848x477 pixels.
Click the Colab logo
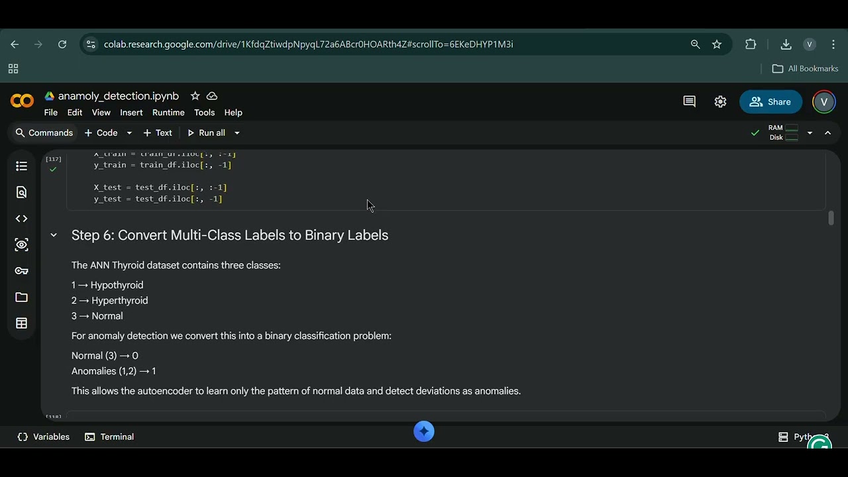click(x=22, y=101)
